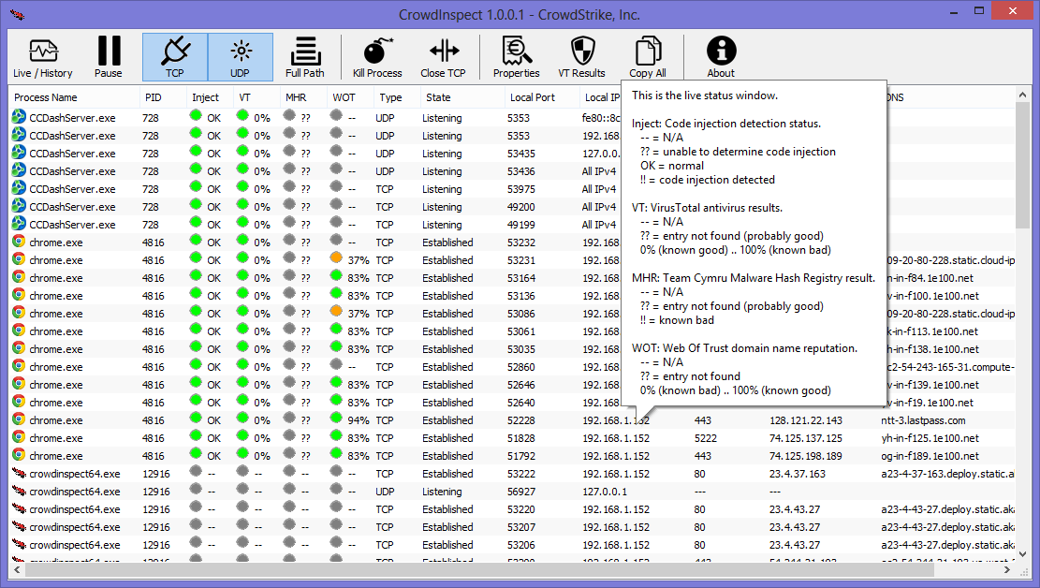
Task: Sort by WOT column header
Action: pyautogui.click(x=351, y=97)
